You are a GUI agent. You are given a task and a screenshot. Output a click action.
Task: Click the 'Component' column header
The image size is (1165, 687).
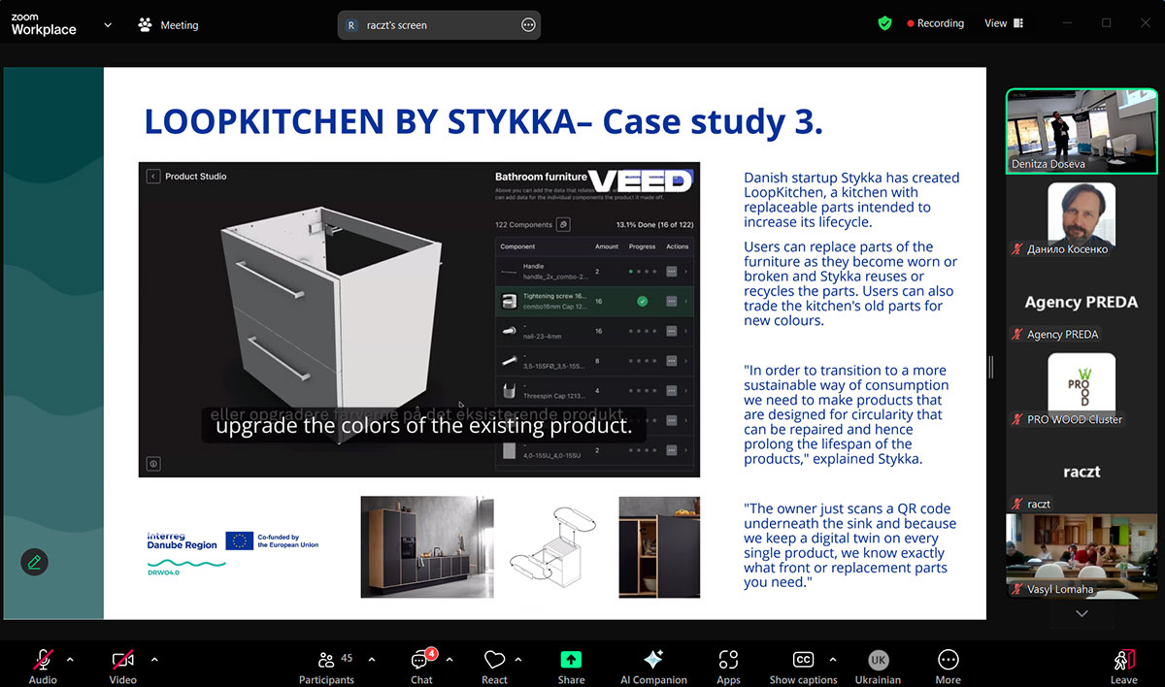[x=517, y=246]
